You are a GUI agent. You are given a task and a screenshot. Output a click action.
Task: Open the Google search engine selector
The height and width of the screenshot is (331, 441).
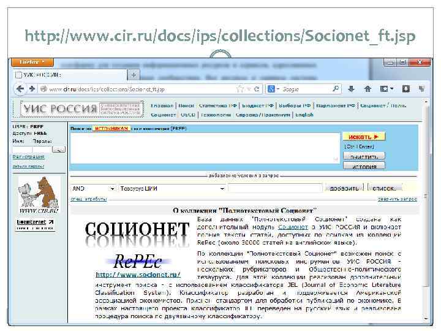pos(273,89)
